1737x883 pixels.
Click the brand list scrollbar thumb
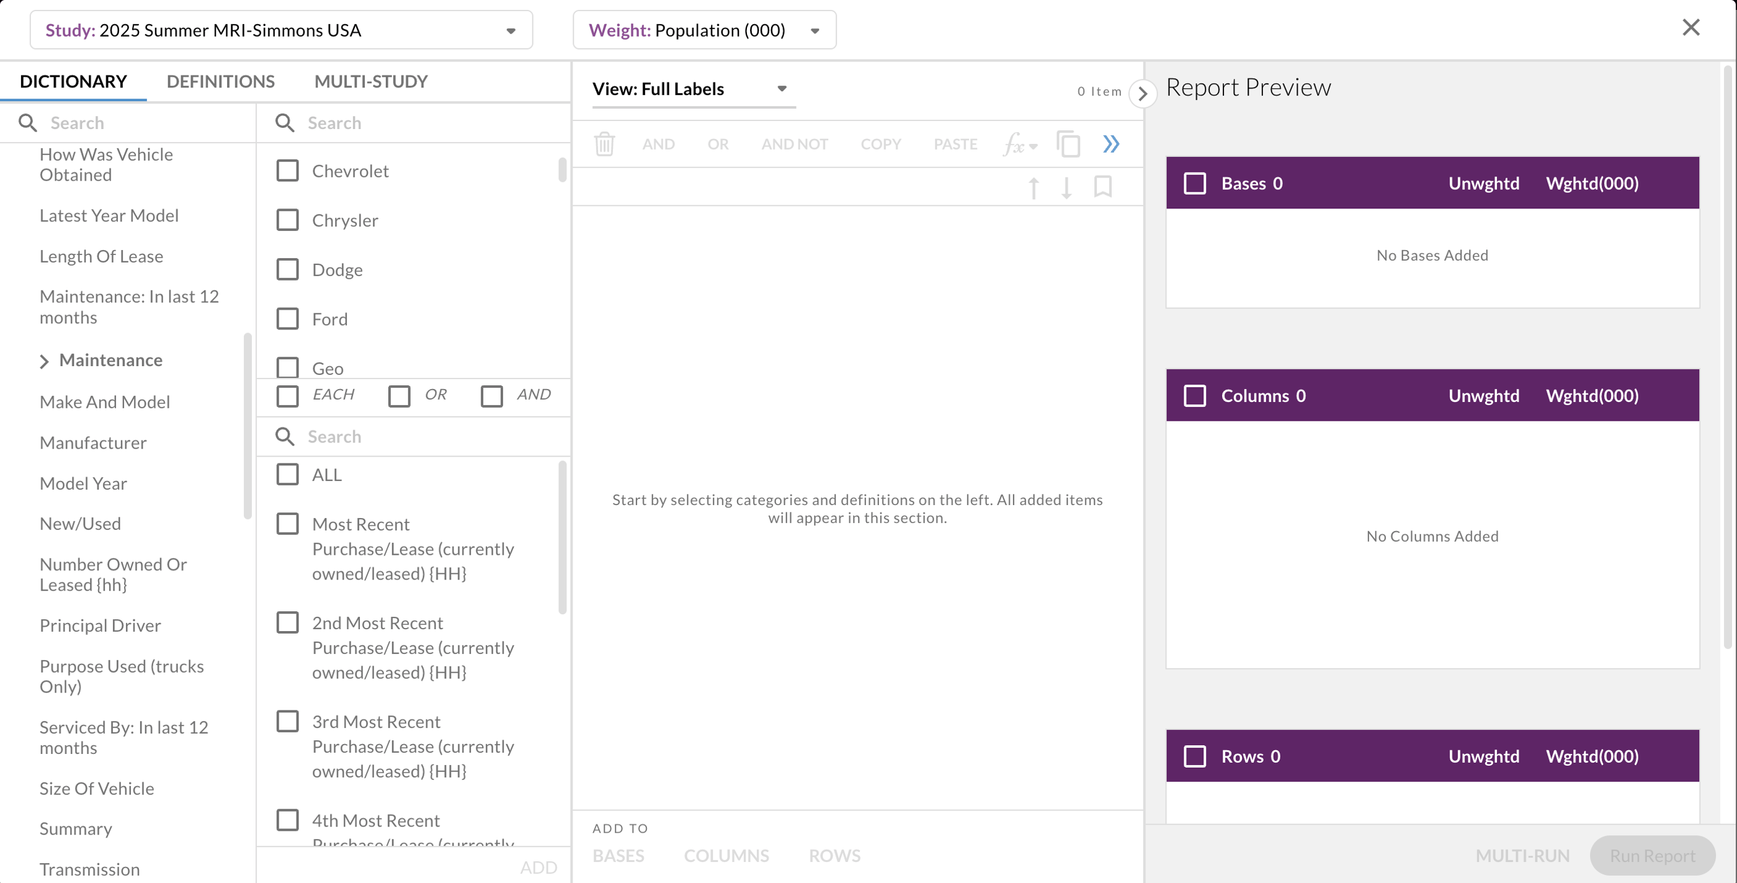point(563,170)
